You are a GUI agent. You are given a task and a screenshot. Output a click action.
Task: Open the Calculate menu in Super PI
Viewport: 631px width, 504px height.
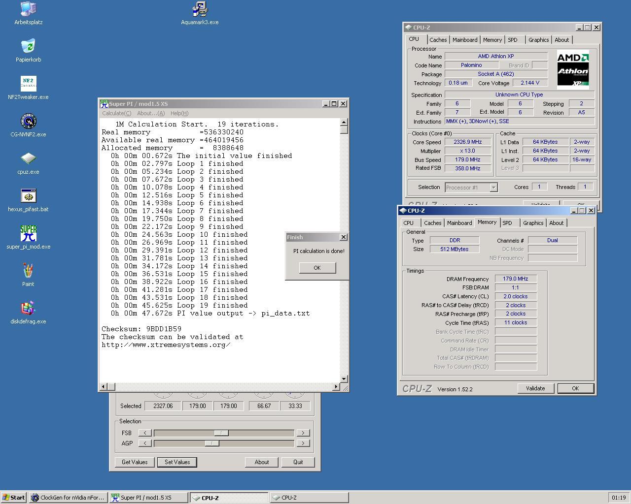[116, 113]
